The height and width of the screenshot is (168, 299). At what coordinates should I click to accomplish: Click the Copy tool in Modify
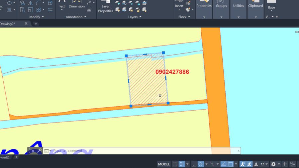(23, 3)
